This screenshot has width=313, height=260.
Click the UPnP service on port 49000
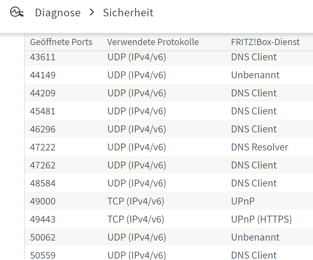(243, 201)
